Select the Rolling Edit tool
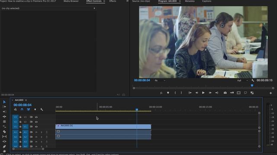277x155 pixels. coord(4,121)
